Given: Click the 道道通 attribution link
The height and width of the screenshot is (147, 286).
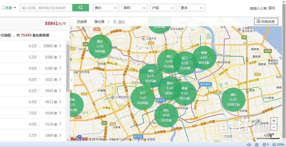Looking at the screenshot, I should click(151, 139).
